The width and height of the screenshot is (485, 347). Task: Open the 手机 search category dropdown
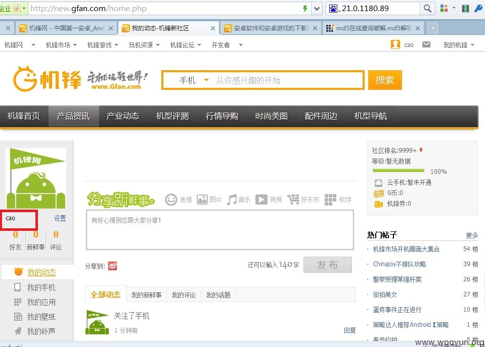pos(194,80)
